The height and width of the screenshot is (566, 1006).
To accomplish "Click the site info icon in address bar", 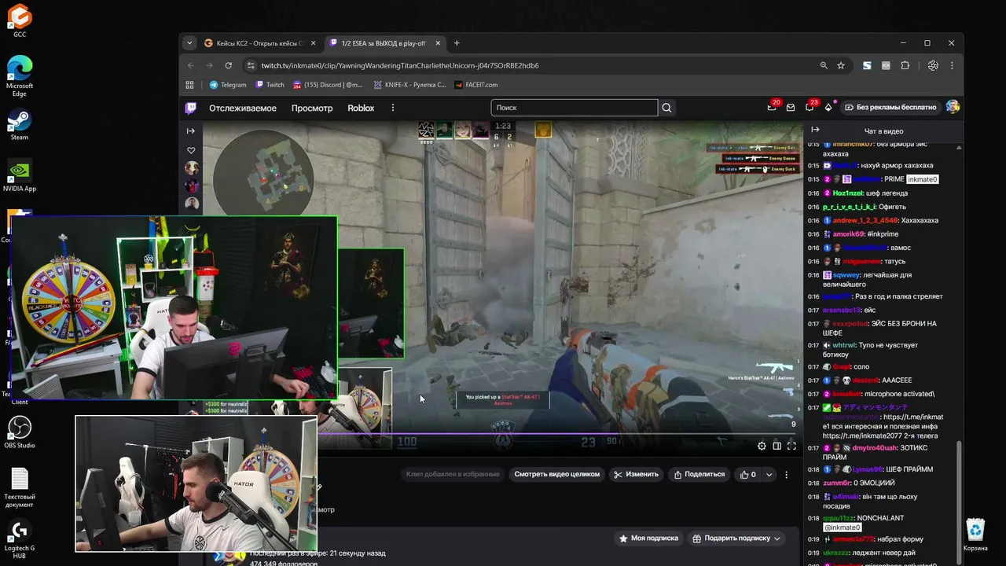I will click(251, 66).
